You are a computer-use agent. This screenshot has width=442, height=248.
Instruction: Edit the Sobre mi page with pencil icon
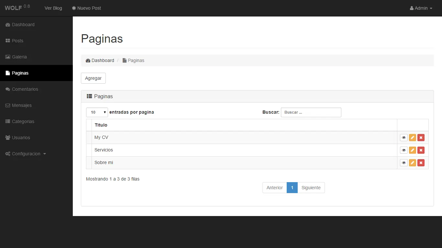[x=413, y=163]
